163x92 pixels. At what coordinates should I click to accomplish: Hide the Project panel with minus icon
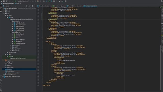point(35,6)
